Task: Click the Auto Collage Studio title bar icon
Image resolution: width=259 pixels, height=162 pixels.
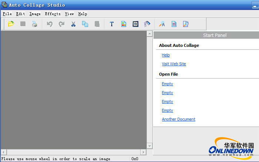Action: click(4, 5)
